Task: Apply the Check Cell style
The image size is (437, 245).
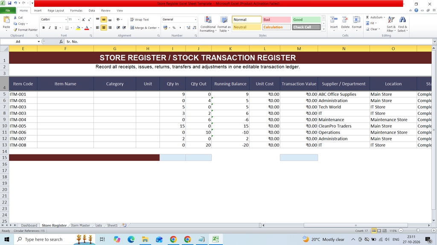Action: coord(306,27)
